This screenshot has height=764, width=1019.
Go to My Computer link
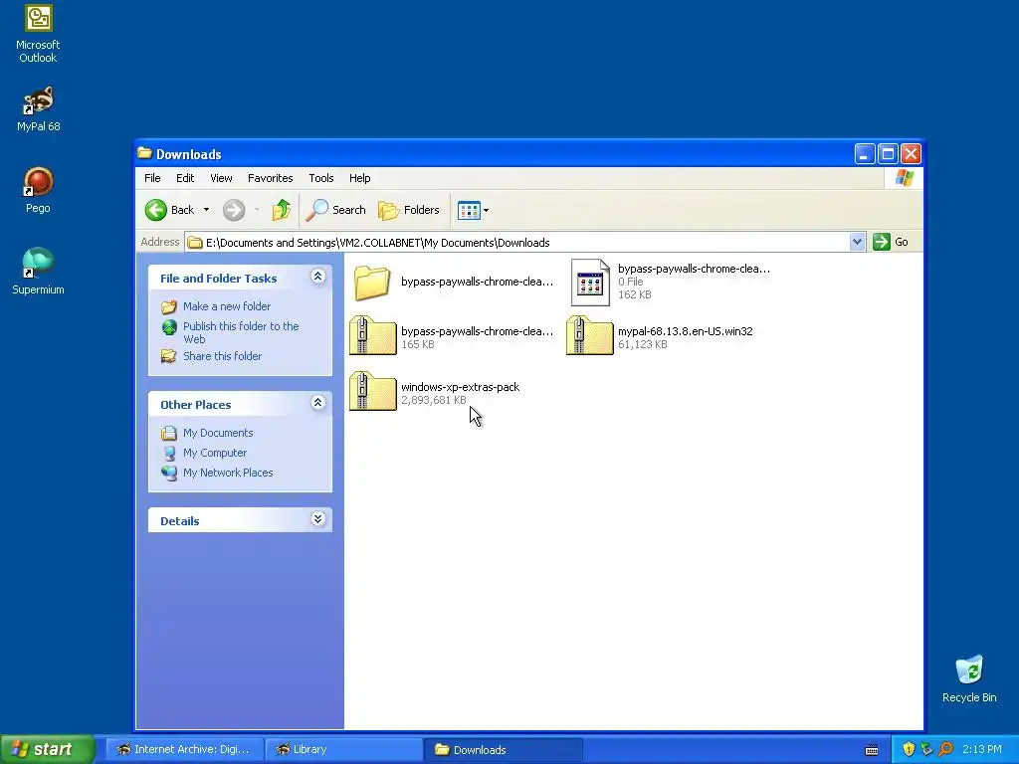point(215,453)
